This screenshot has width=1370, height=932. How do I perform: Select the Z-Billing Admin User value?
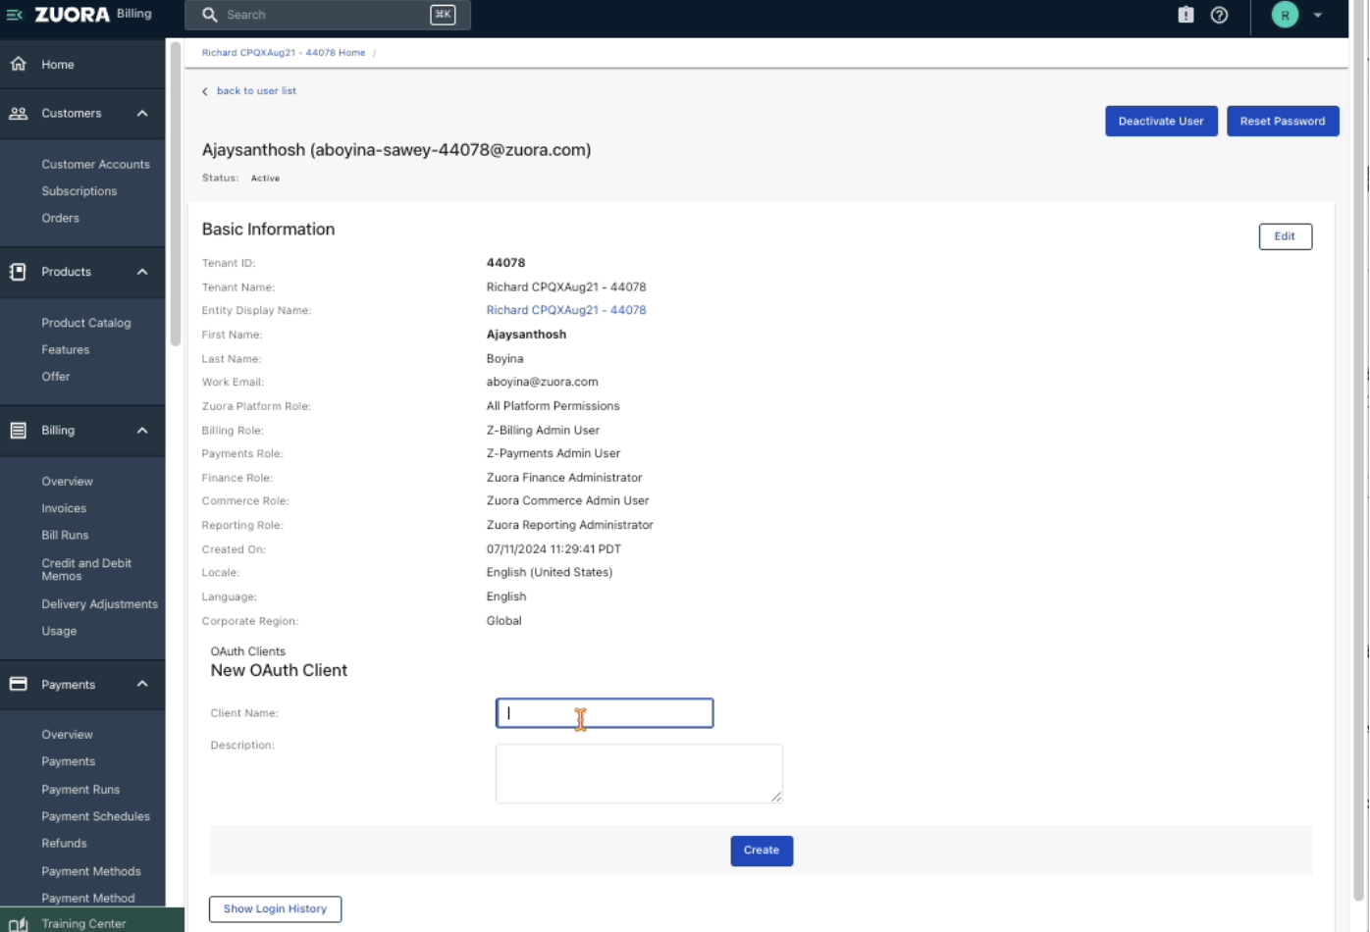point(543,430)
